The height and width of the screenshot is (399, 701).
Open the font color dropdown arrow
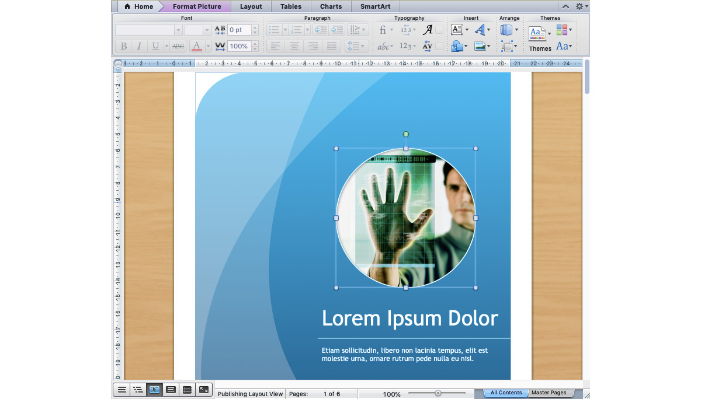click(208, 45)
